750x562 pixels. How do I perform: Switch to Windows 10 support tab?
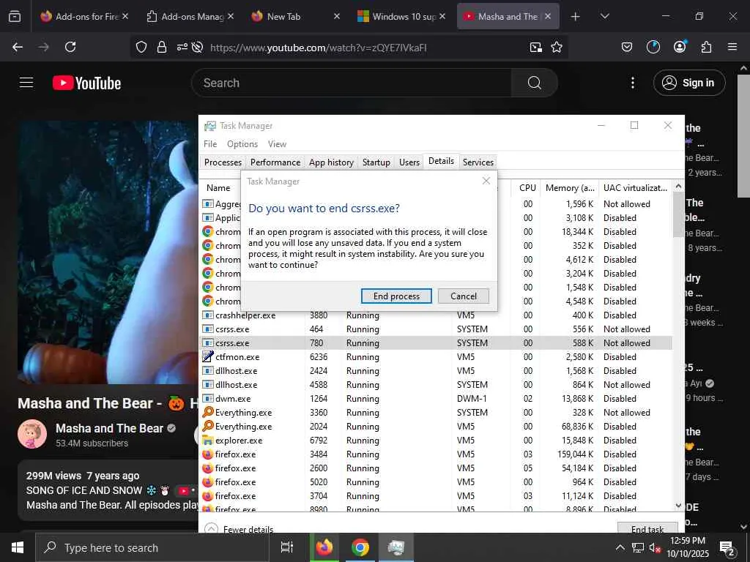[402, 16]
